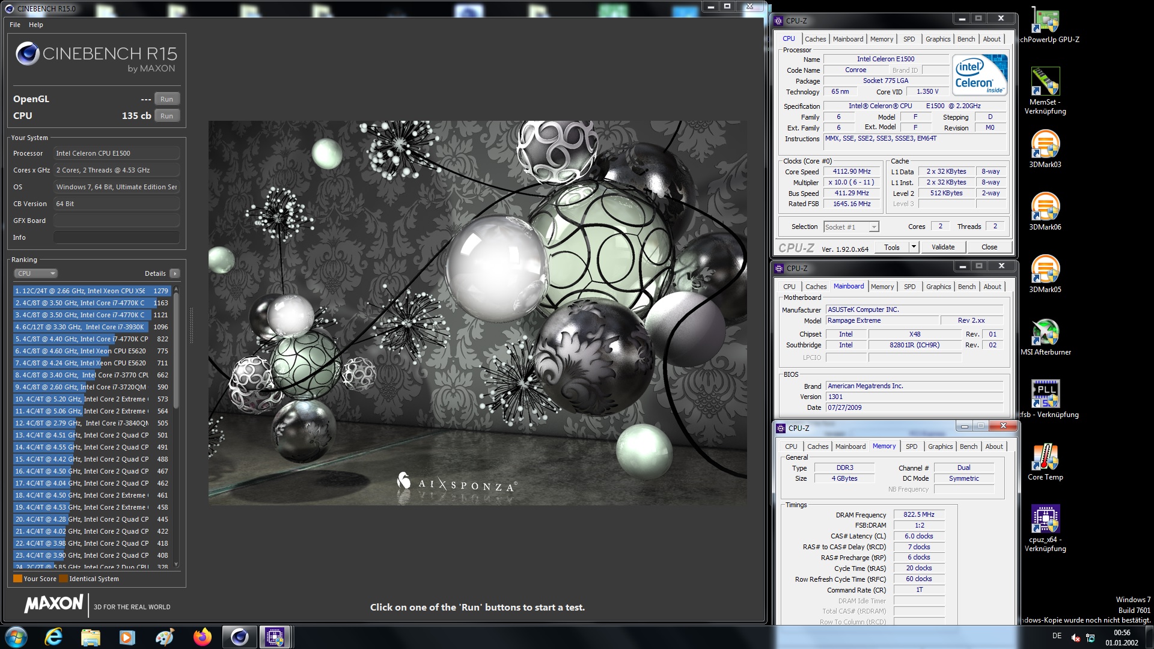Viewport: 1154px width, 649px height.
Task: Open Internet Explorer from taskbar
Action: tap(53, 637)
